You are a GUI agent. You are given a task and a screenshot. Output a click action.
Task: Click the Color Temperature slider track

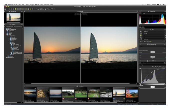152,54
